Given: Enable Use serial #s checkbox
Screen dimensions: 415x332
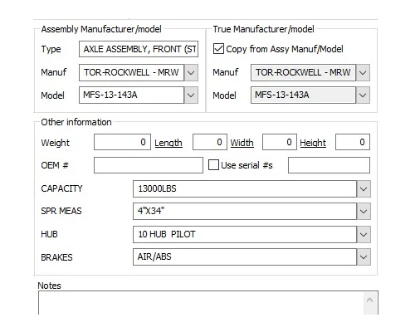Looking at the screenshot, I should pos(213,165).
